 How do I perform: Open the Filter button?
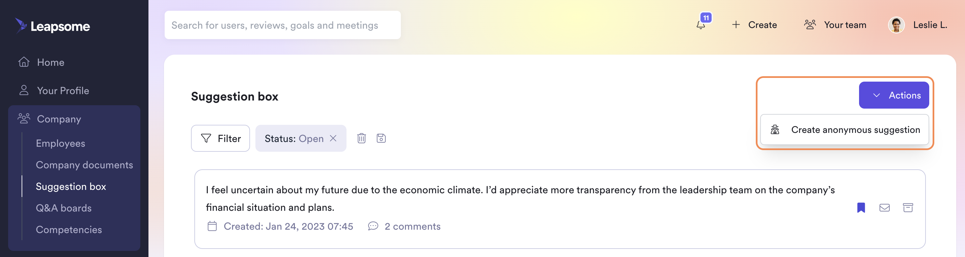220,138
